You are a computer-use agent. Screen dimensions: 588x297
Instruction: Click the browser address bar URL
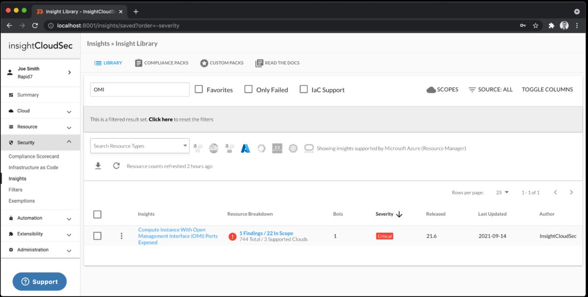coord(118,25)
